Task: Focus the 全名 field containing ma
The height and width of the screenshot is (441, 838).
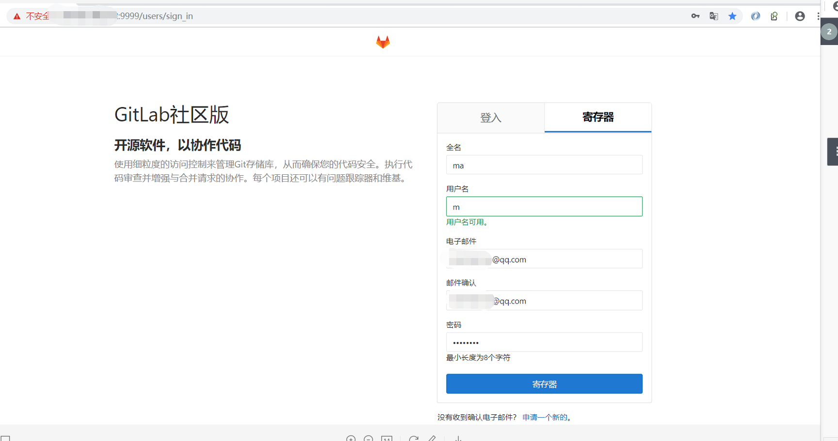Action: 544,165
